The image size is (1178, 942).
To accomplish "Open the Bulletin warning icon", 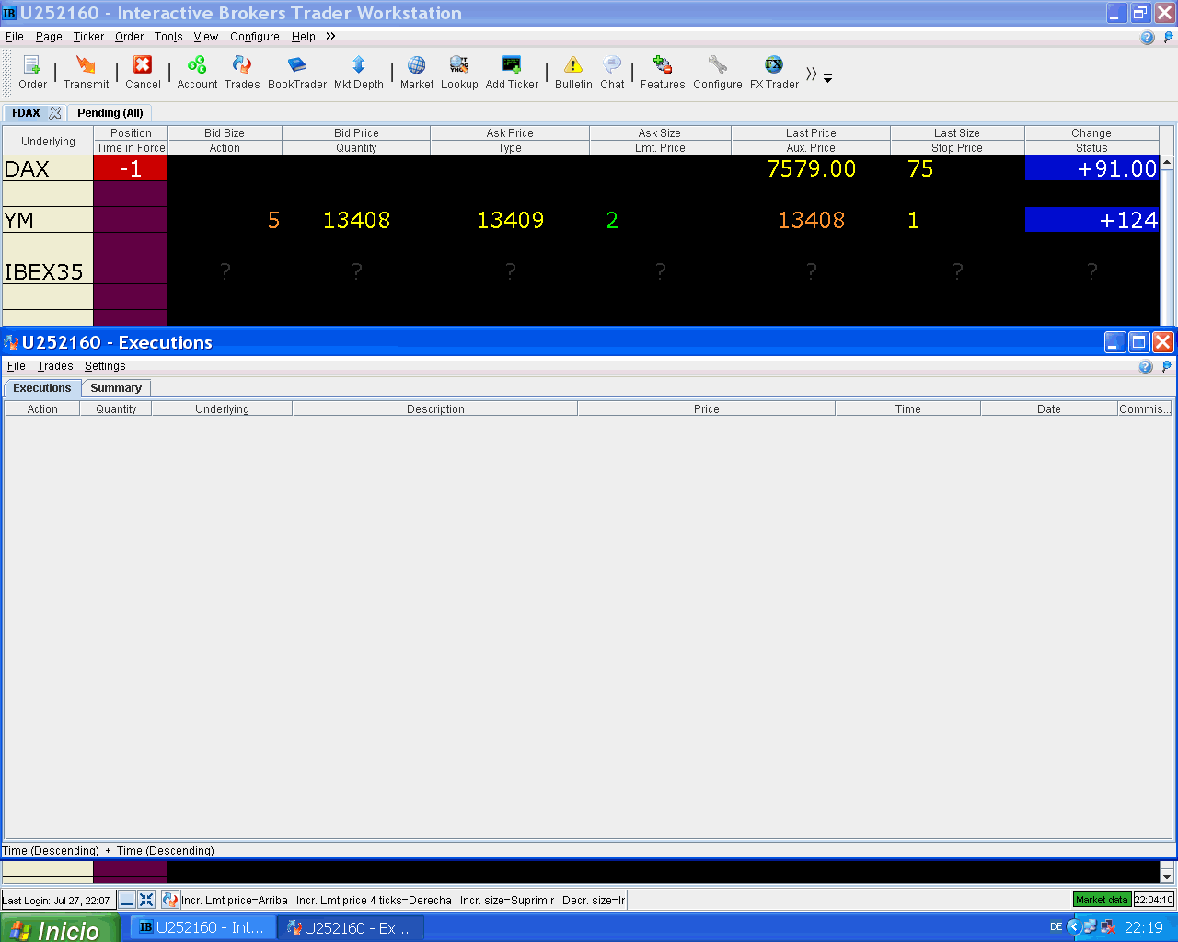I will [x=573, y=65].
